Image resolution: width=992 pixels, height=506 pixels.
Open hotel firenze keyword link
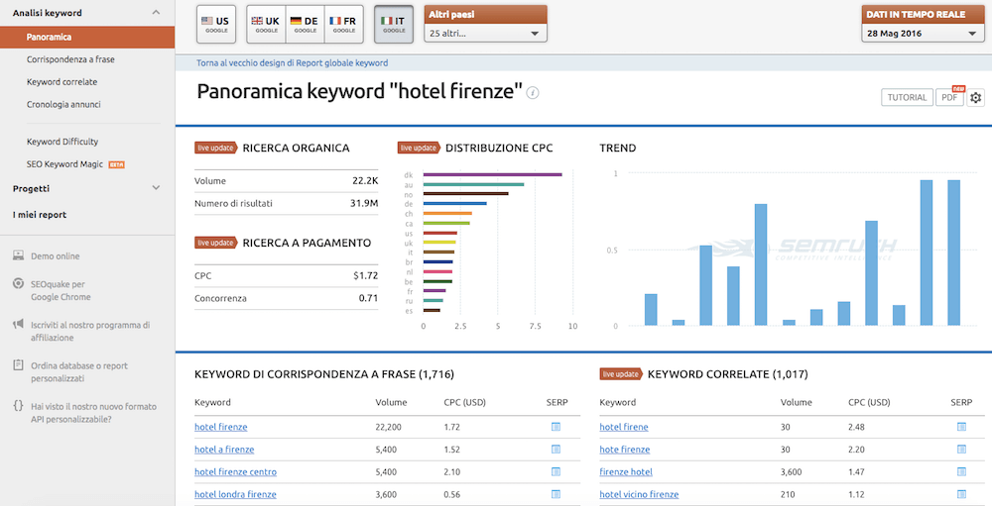(221, 427)
